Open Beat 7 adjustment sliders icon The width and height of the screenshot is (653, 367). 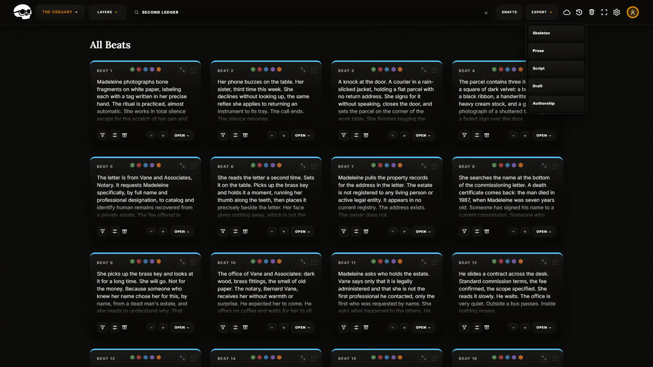[356, 231]
